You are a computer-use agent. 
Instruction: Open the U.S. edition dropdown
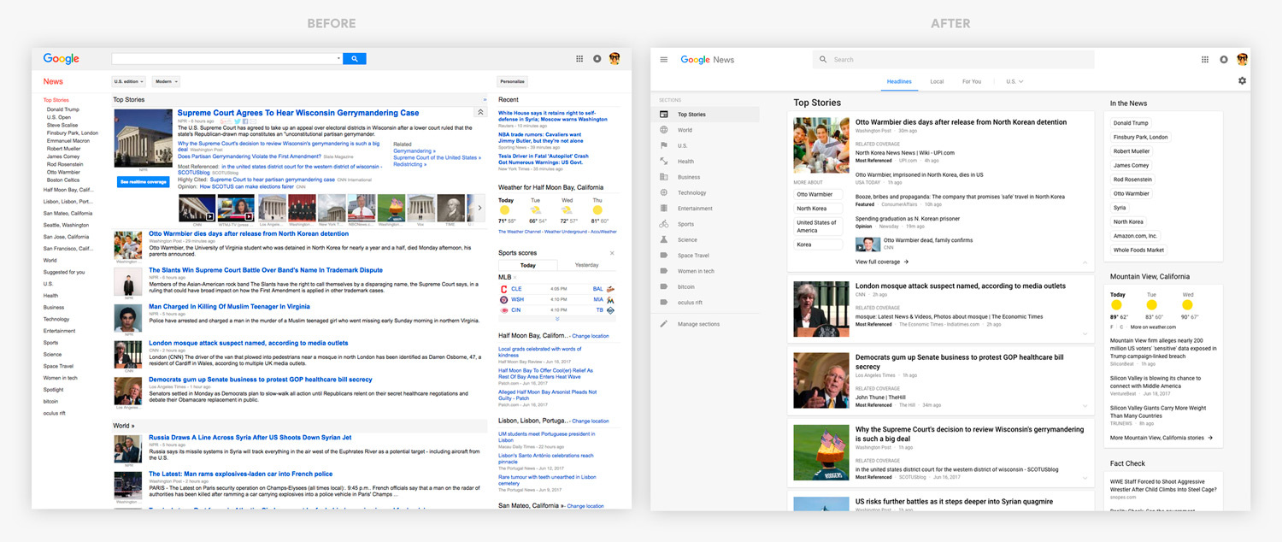128,81
